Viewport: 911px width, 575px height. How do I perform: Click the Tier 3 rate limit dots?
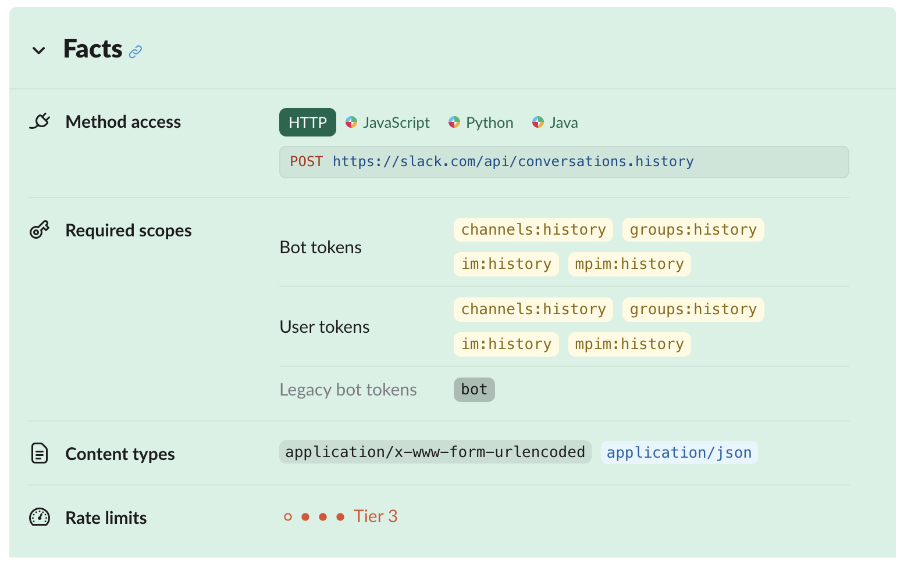click(314, 517)
